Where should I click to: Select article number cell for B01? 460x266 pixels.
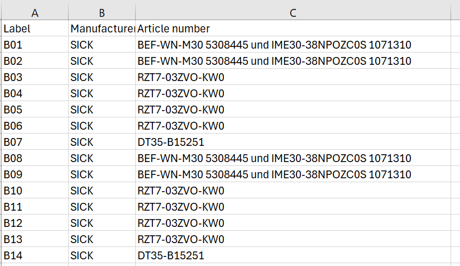[293, 44]
